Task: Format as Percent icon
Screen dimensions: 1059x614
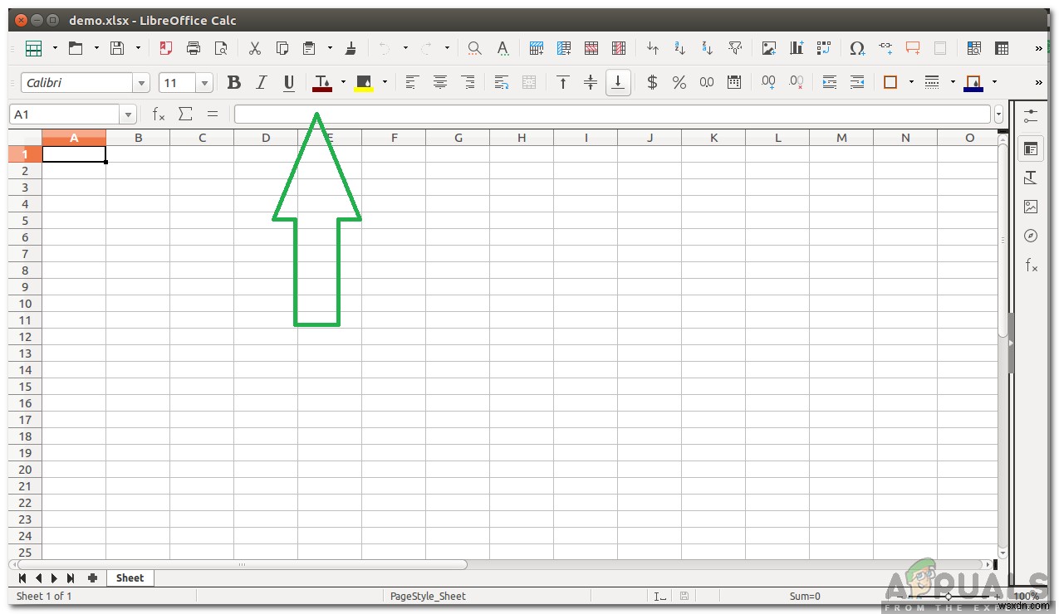Action: point(679,82)
